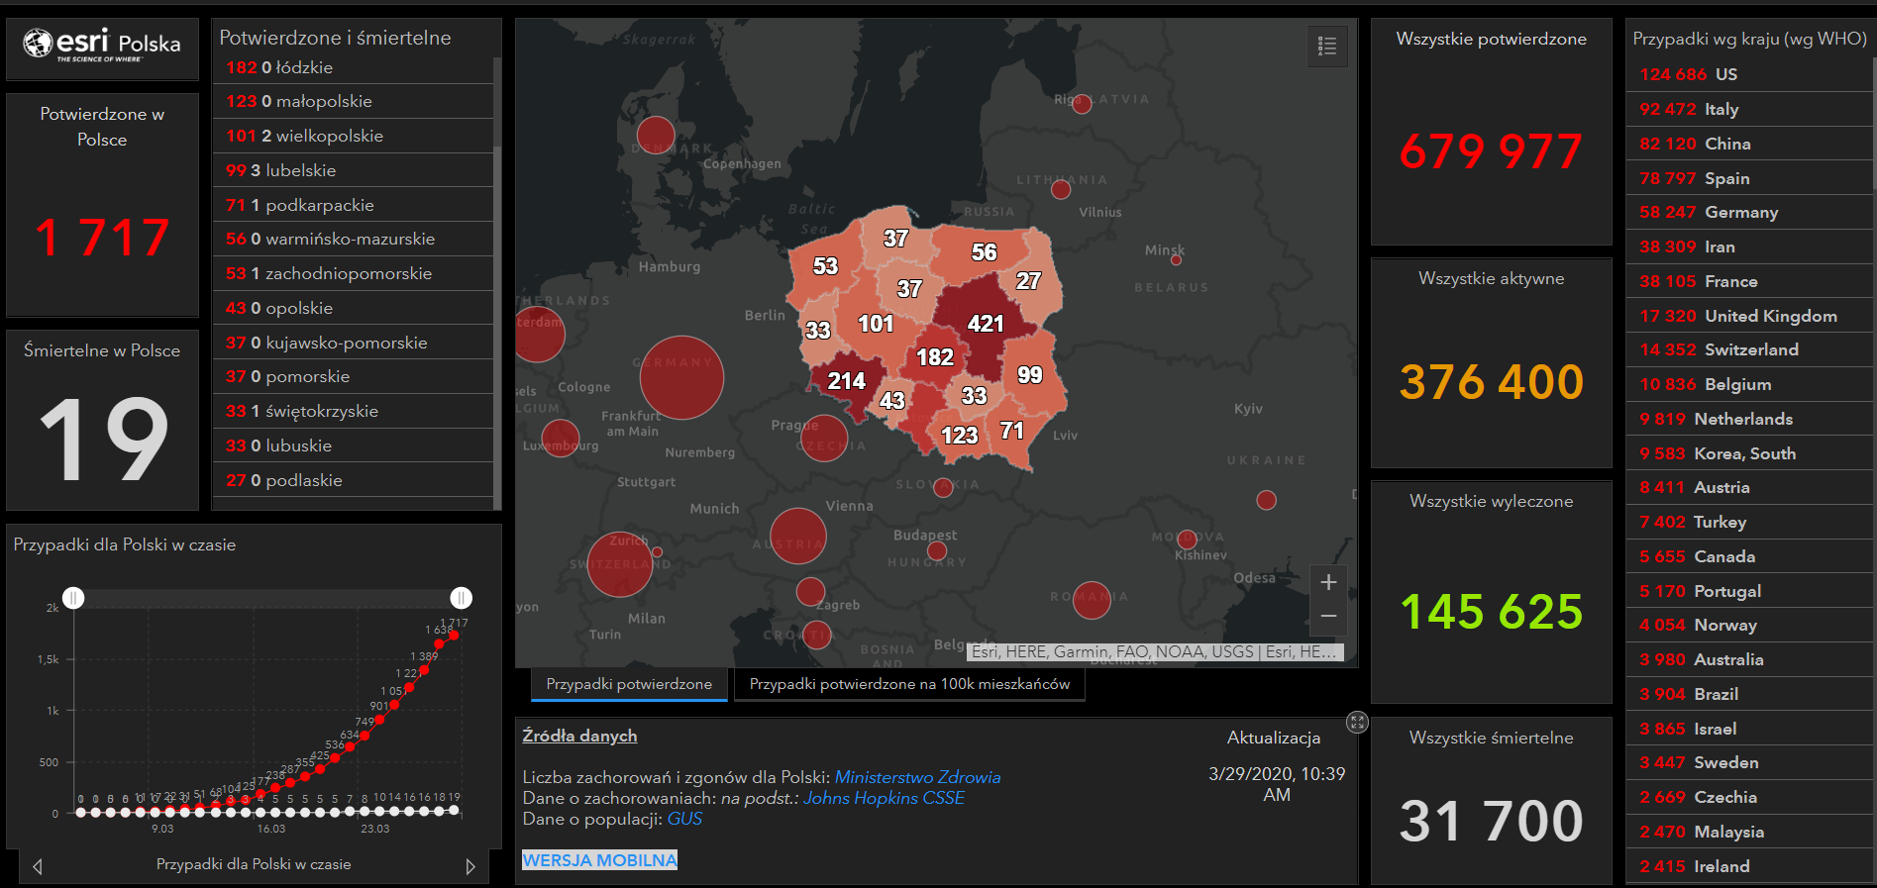The width and height of the screenshot is (1877, 888).
Task: Click the WERSJA MOBILNA link
Action: tap(599, 860)
